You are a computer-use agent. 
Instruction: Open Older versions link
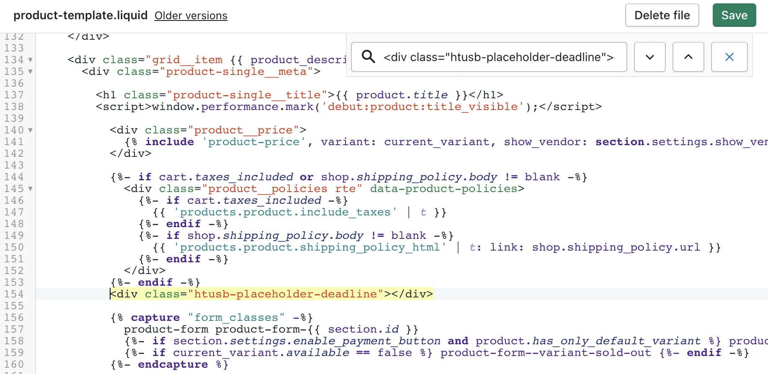point(191,15)
